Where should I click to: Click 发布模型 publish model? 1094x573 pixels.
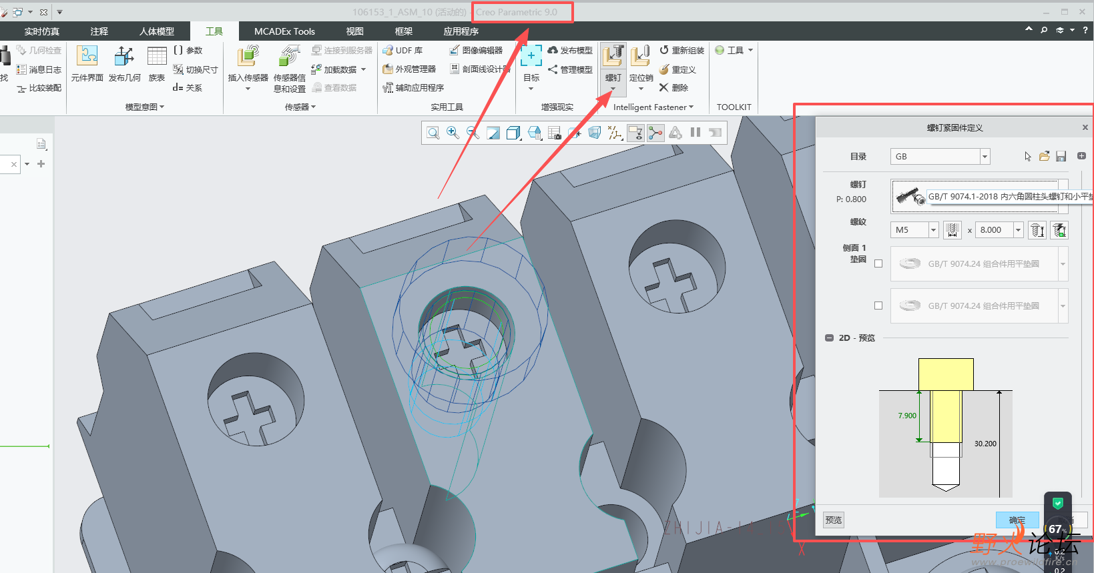click(x=570, y=51)
